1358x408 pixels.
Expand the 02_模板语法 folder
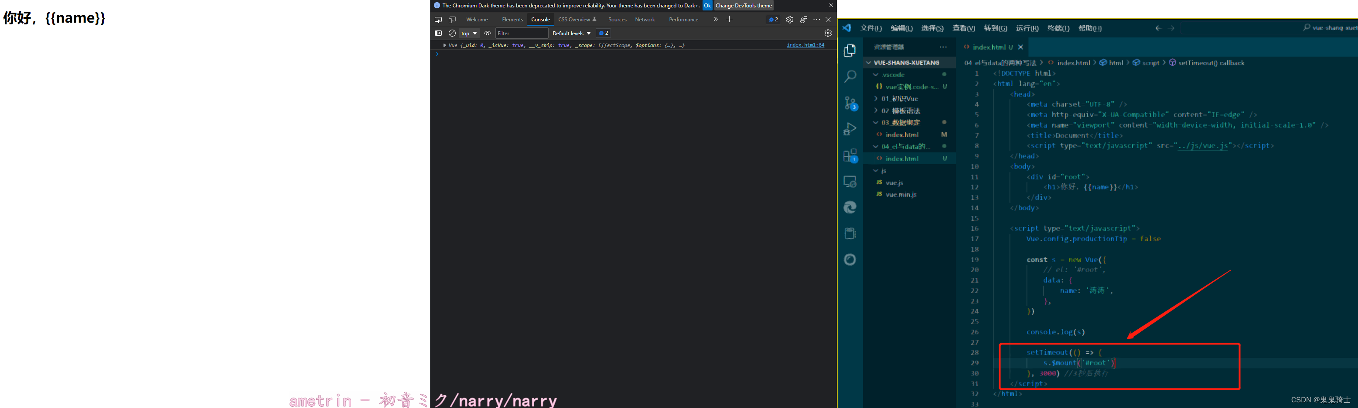pyautogui.click(x=909, y=111)
